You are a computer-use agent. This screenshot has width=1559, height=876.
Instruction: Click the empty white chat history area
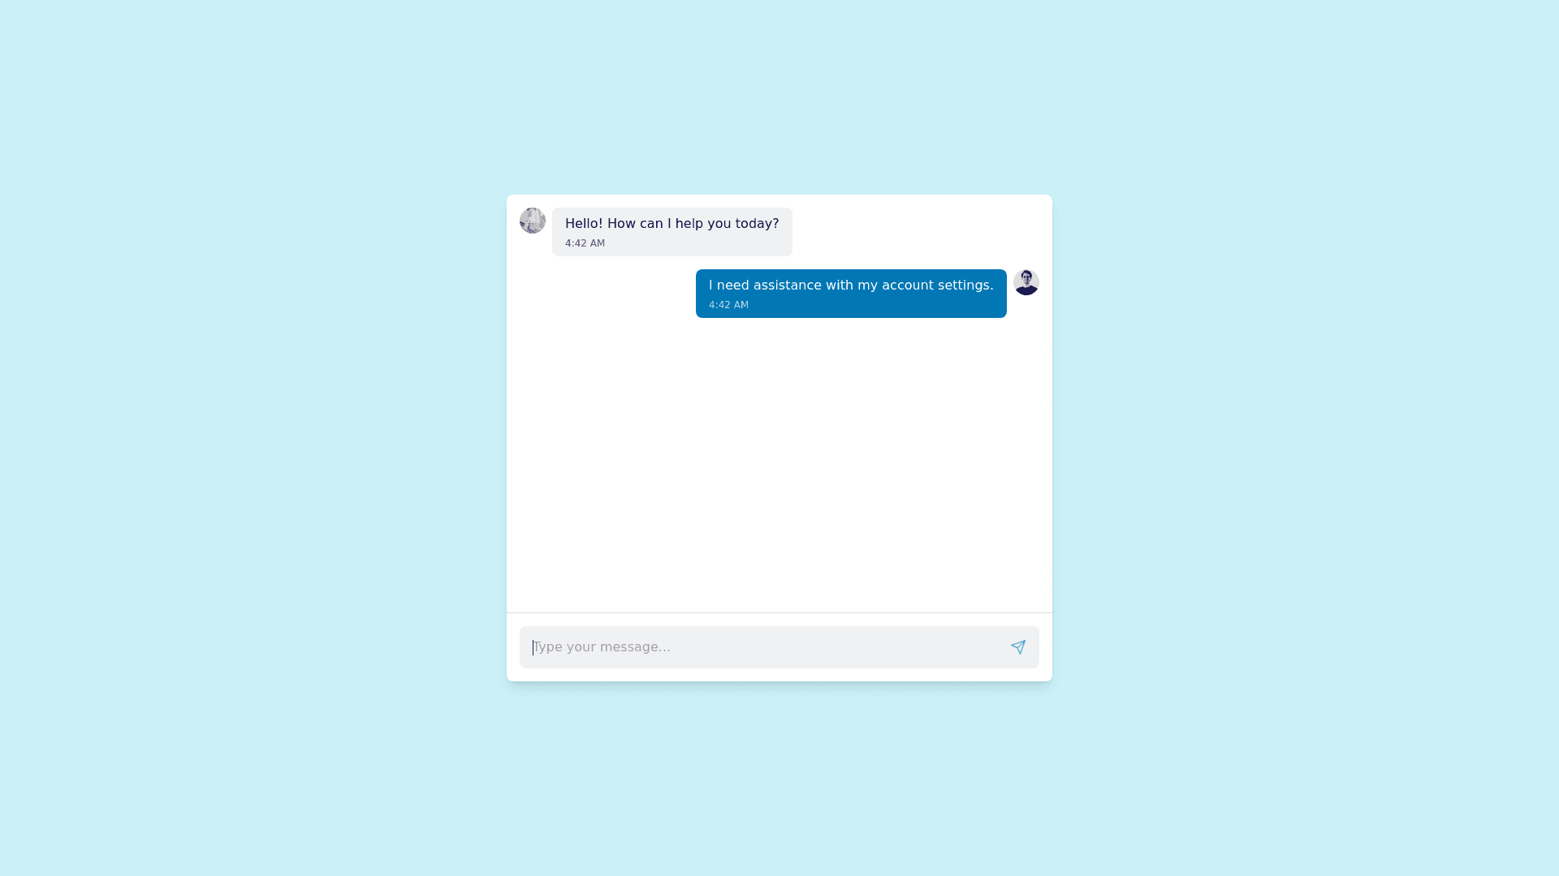point(779,462)
